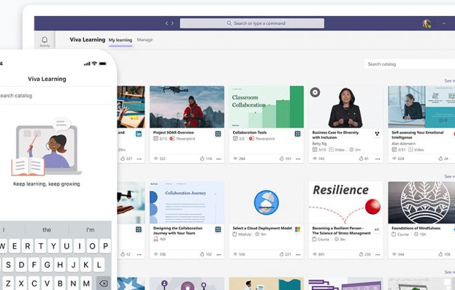
Task: Open more options on Business Case for Diversity card
Action: pyautogui.click(x=378, y=159)
